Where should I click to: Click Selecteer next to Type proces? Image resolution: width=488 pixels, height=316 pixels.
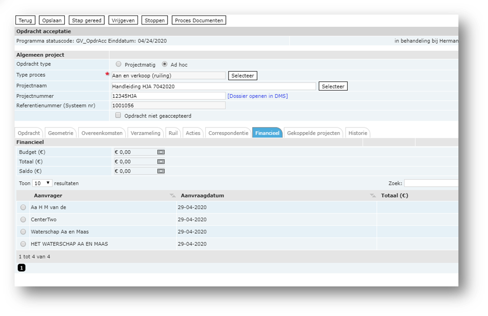click(x=243, y=76)
